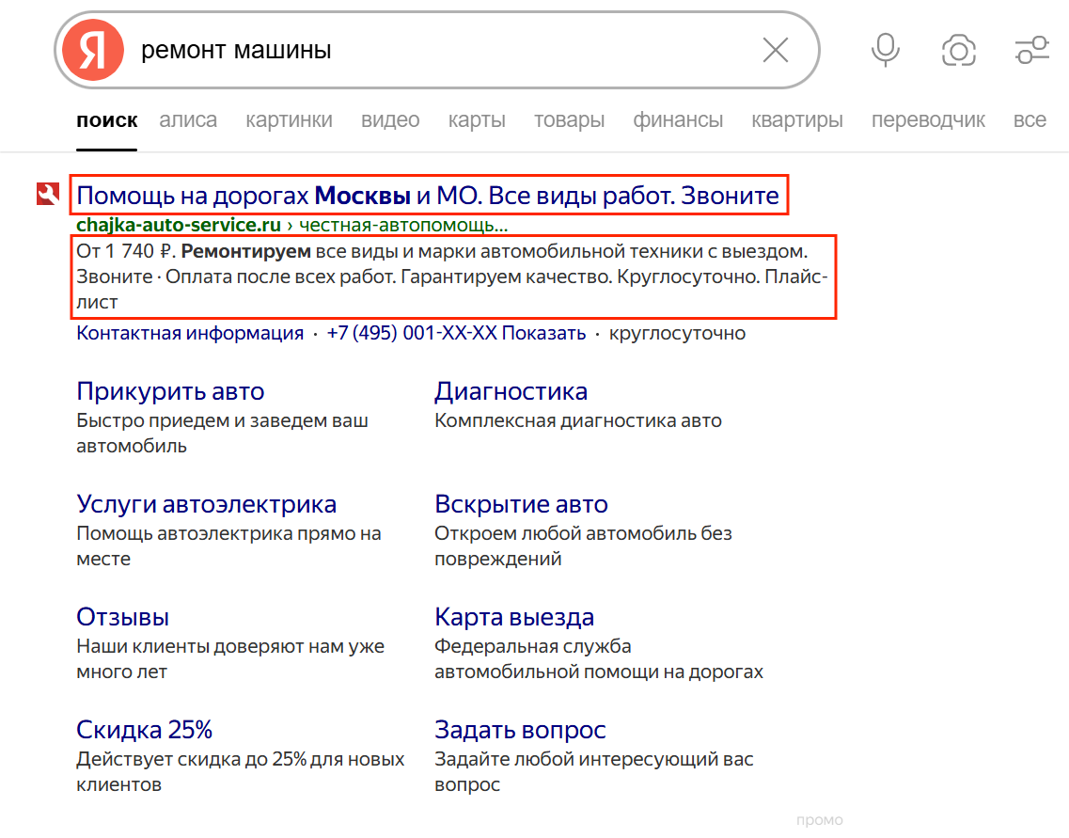Clear the query using the X icon
Screen dimensions: 1069x838
point(775,50)
